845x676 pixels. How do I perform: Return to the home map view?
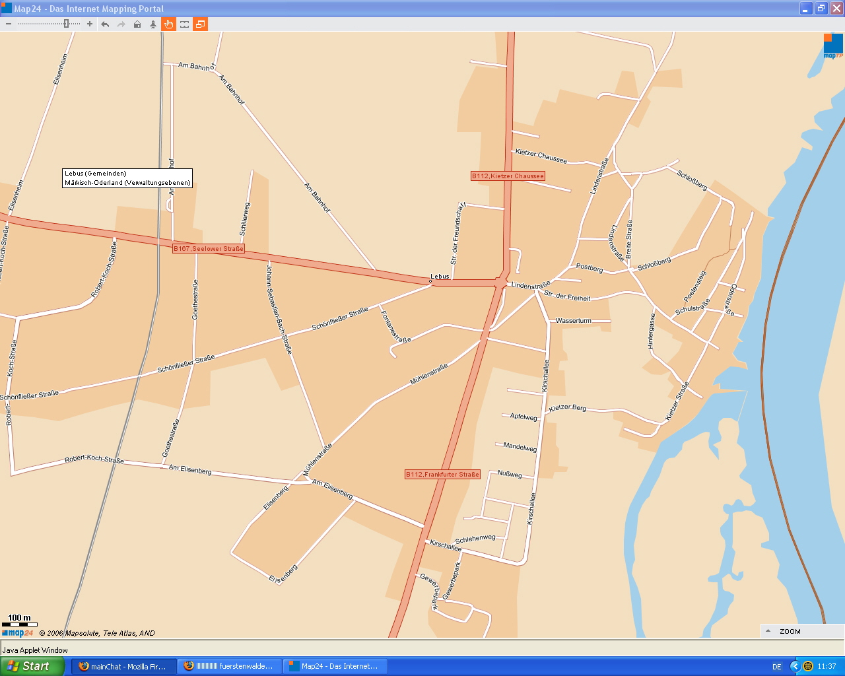pos(137,24)
